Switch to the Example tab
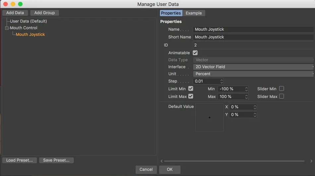Screen dimensions: 315x176 click(194, 13)
